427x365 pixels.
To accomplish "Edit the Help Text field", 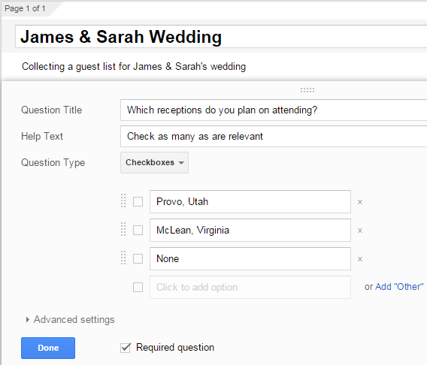I will [x=274, y=136].
